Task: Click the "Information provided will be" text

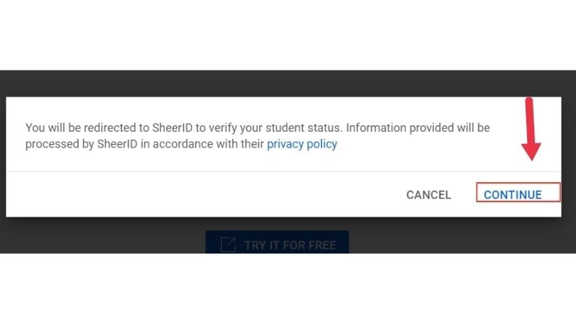Action: point(418,128)
